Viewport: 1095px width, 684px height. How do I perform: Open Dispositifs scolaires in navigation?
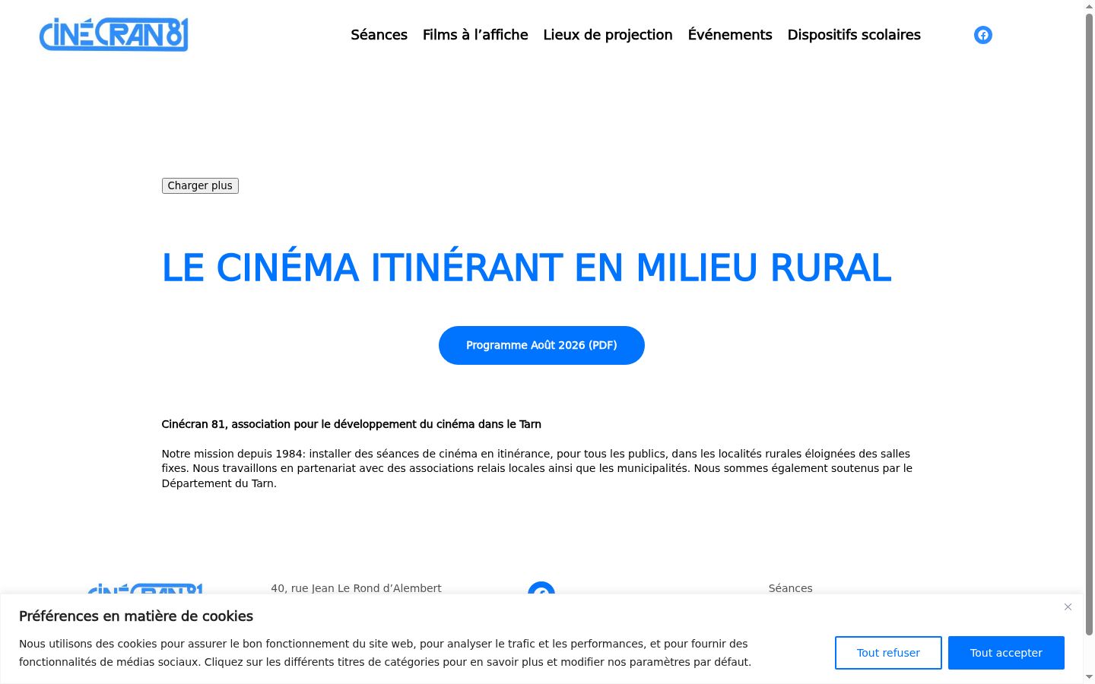point(854,35)
